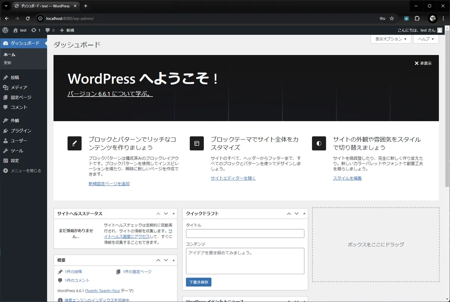Image resolution: width=450 pixels, height=302 pixels.
Task: Open Chrome three-dot menu
Action: pos(444,18)
